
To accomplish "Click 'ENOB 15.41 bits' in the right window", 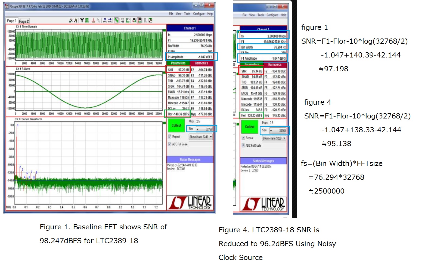I will click(x=252, y=93).
